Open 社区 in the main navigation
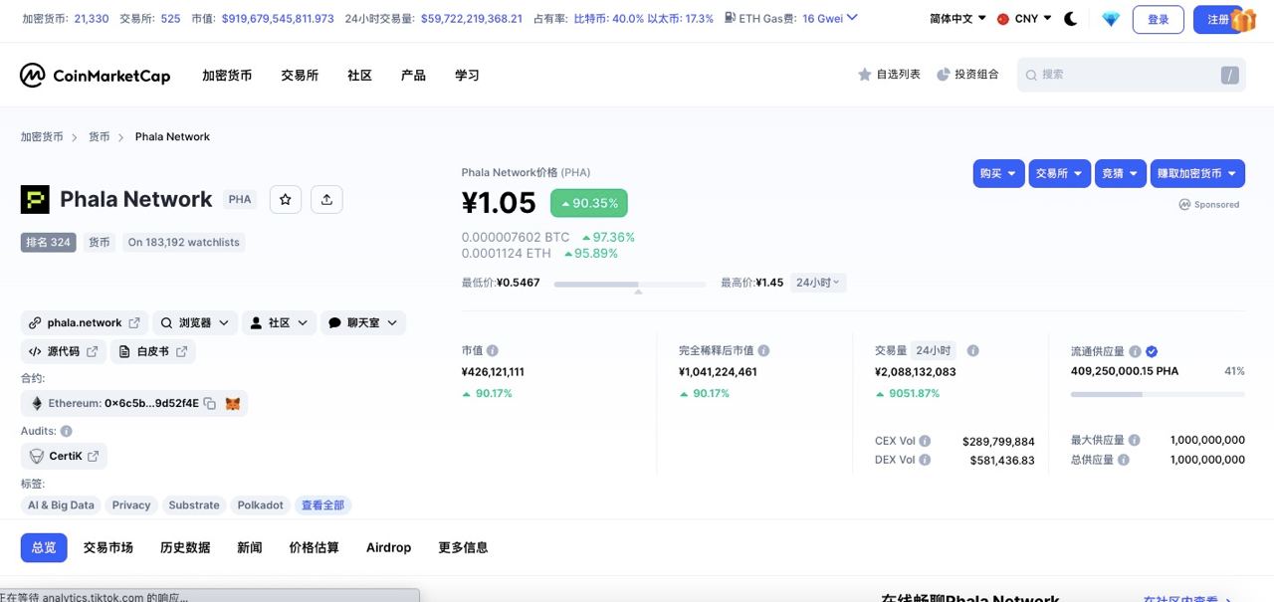1274x602 pixels. (x=359, y=76)
